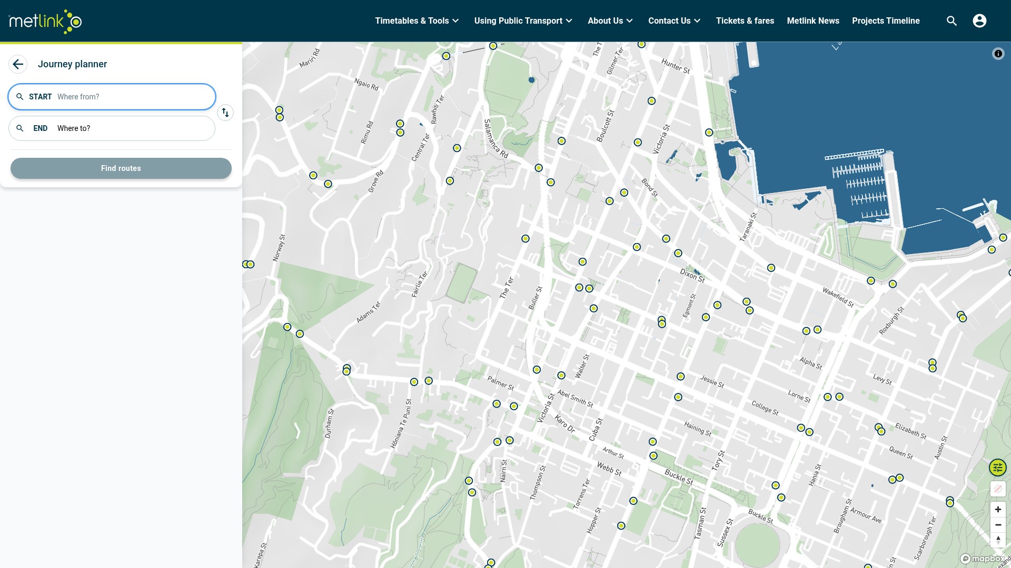Expand Timetables & Tools menu
Image resolution: width=1011 pixels, height=568 pixels.
417,21
